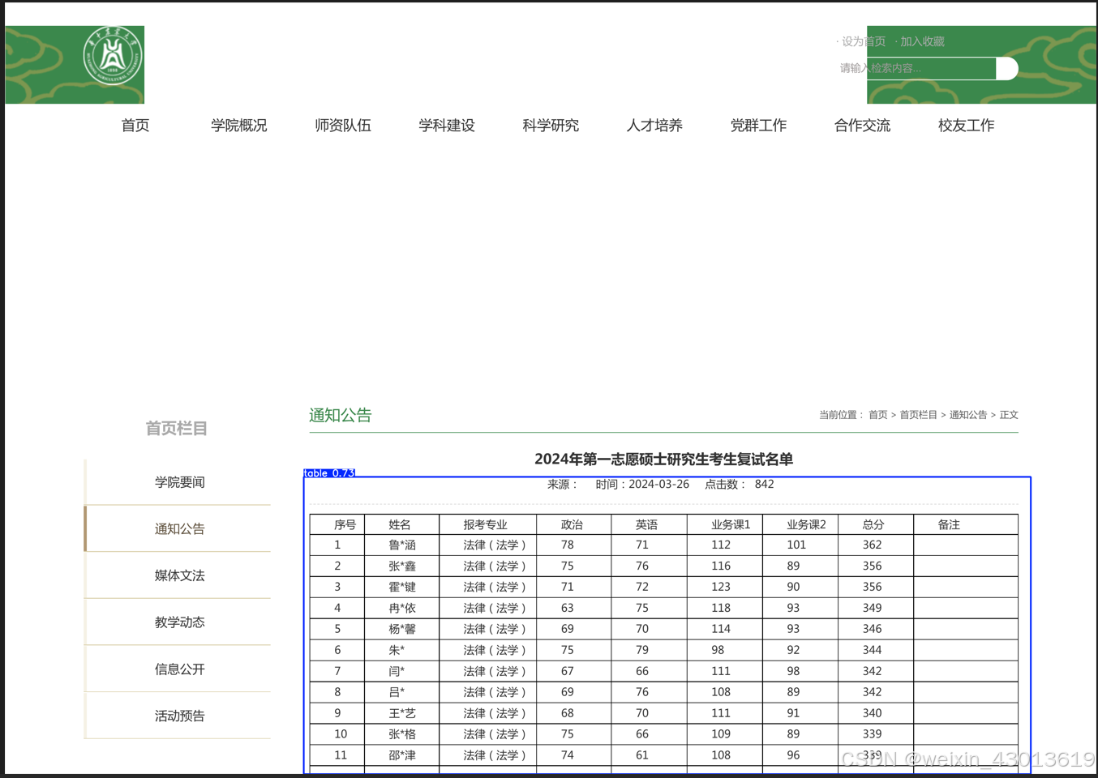Viewport: 1098px width, 778px height.
Task: Select 活动预告 in the sidebar
Action: click(179, 716)
